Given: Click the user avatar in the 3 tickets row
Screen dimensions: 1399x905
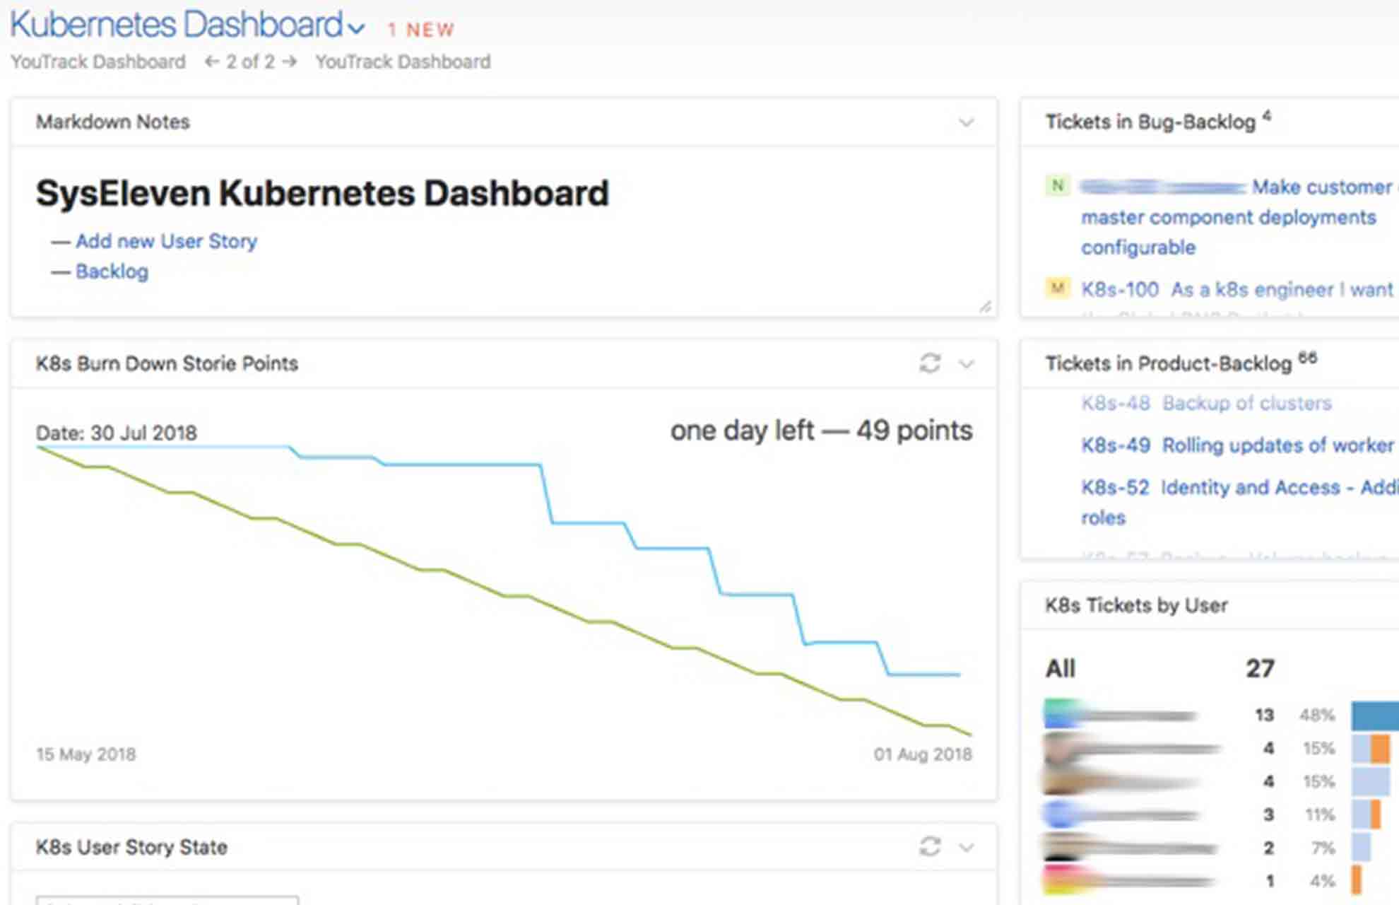Looking at the screenshot, I should point(1061,814).
